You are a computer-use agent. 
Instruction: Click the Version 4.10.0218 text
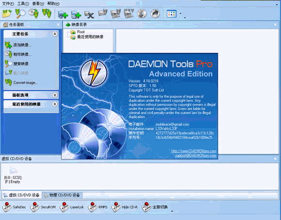[143, 81]
